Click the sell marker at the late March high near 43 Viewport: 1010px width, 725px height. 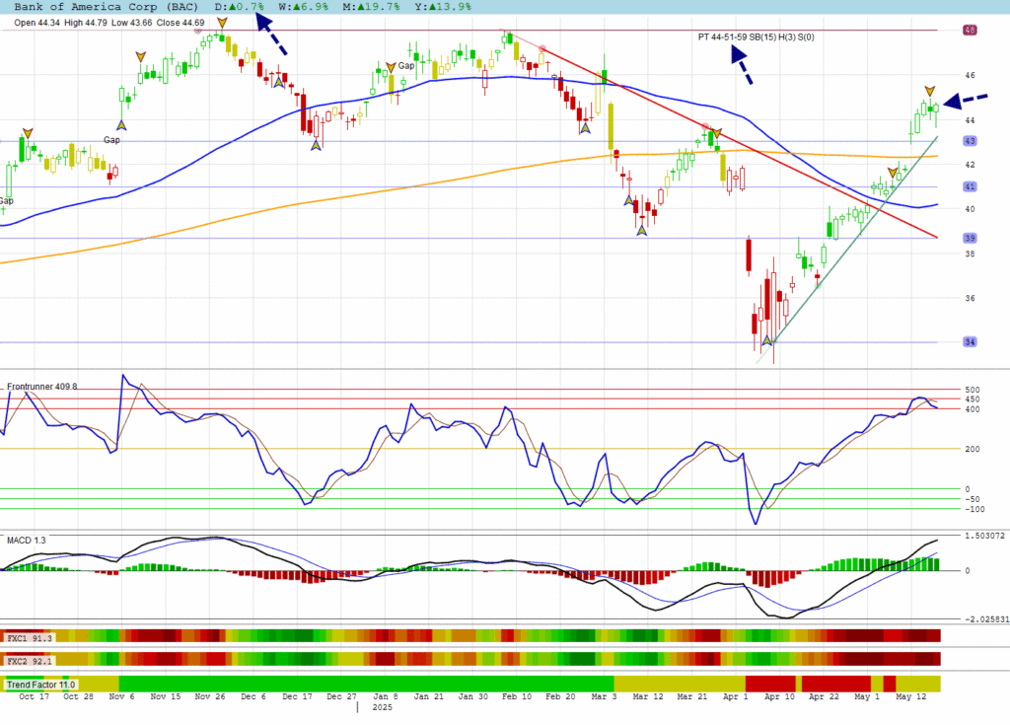click(716, 133)
